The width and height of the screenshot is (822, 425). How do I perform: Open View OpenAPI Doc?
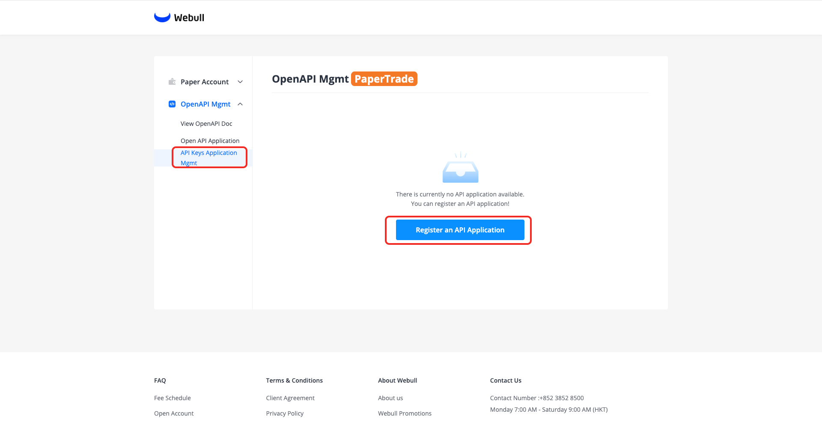coord(206,124)
